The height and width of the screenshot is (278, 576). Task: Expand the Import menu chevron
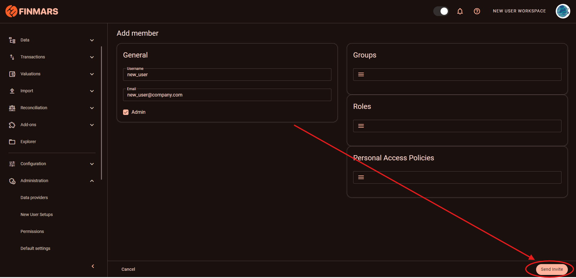(x=92, y=91)
